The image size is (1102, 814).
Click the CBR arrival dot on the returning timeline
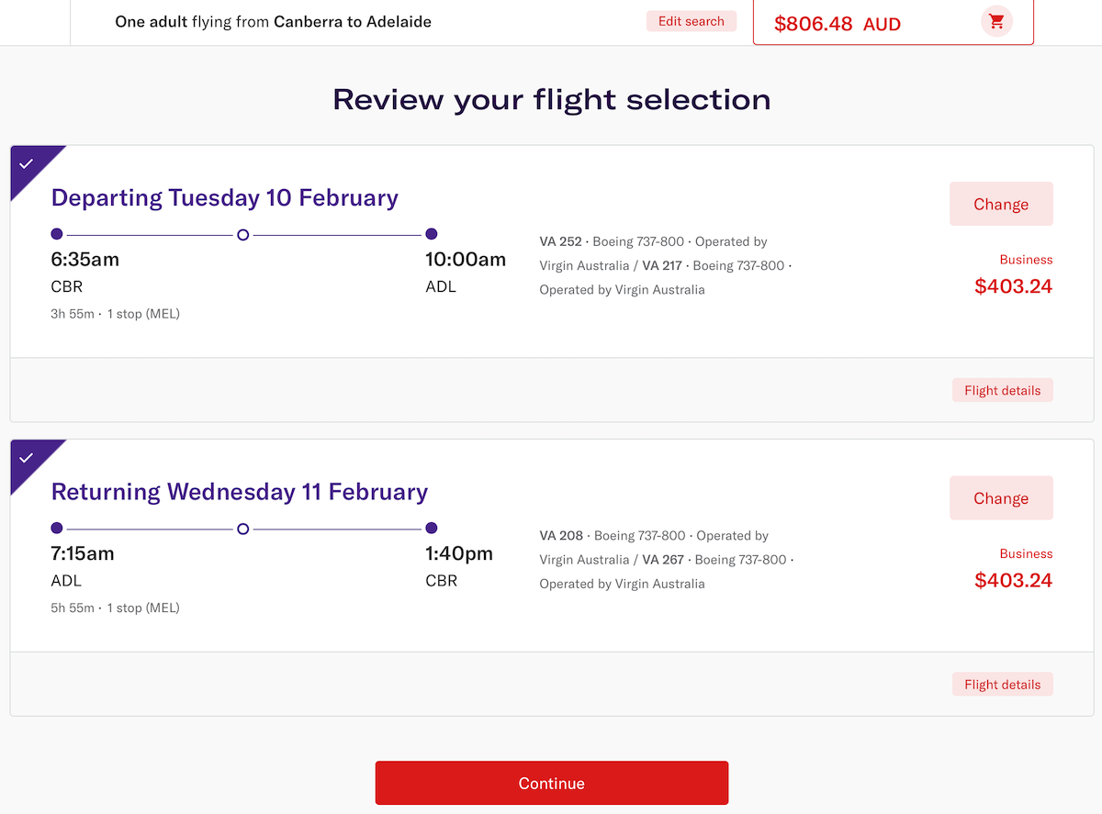[x=431, y=528]
